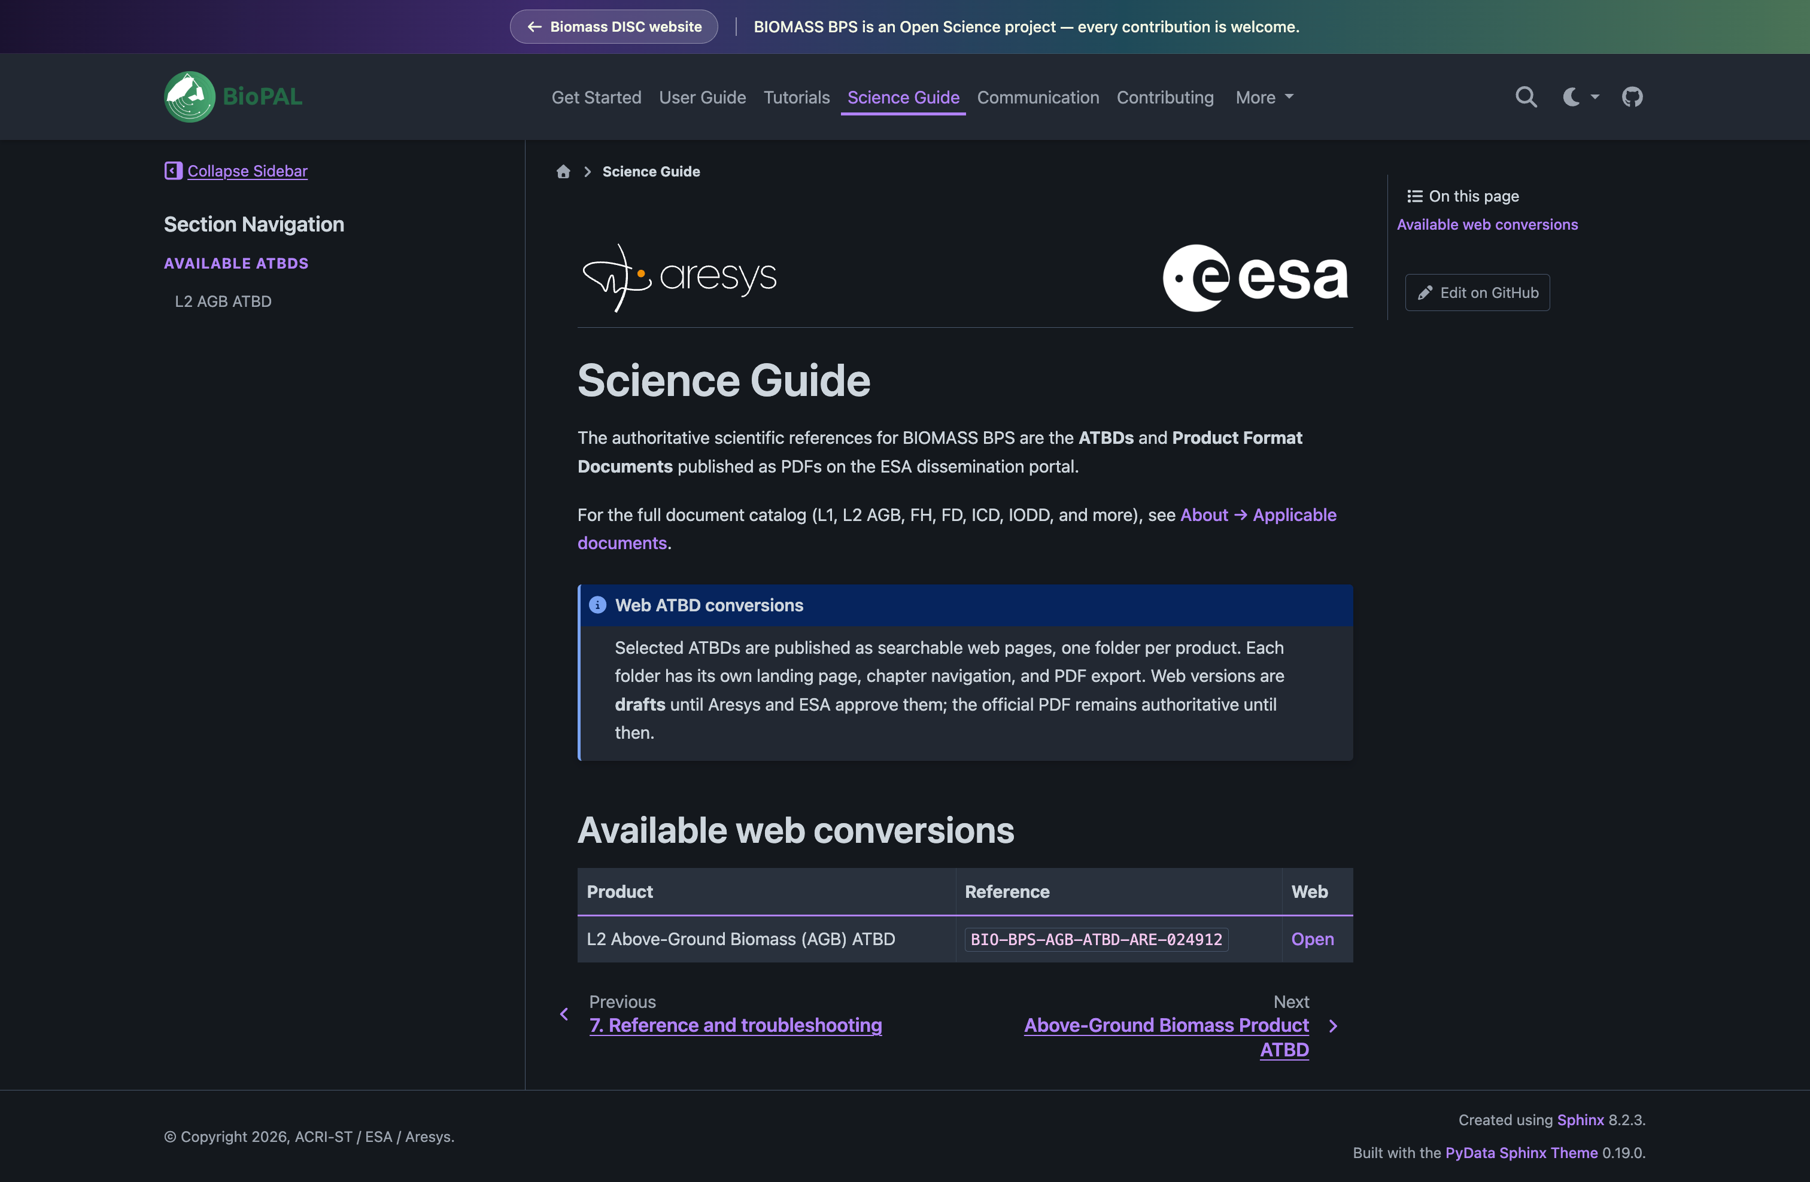Go to next page Above-Ground Biomass Product ATBD
The image size is (1810, 1182).
click(1167, 1038)
